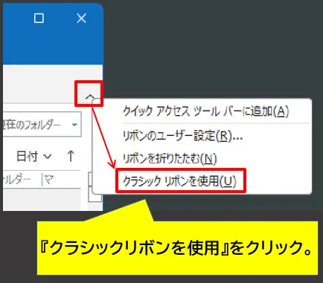Maximize the Outlook window

click(x=39, y=18)
